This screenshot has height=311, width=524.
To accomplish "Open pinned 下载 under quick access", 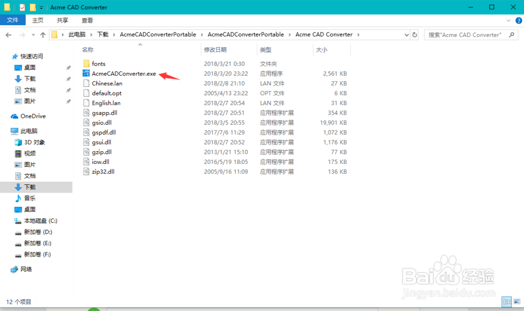I will (x=30, y=79).
